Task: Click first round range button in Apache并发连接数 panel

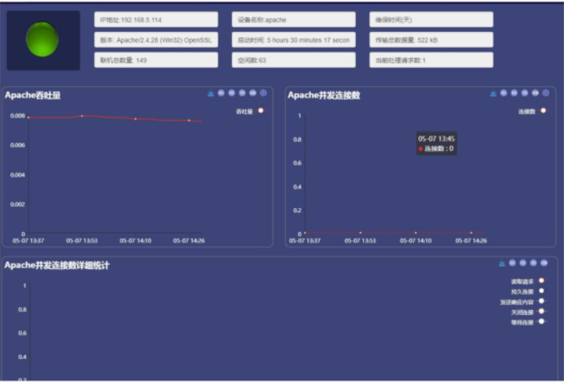Action: click(x=503, y=93)
